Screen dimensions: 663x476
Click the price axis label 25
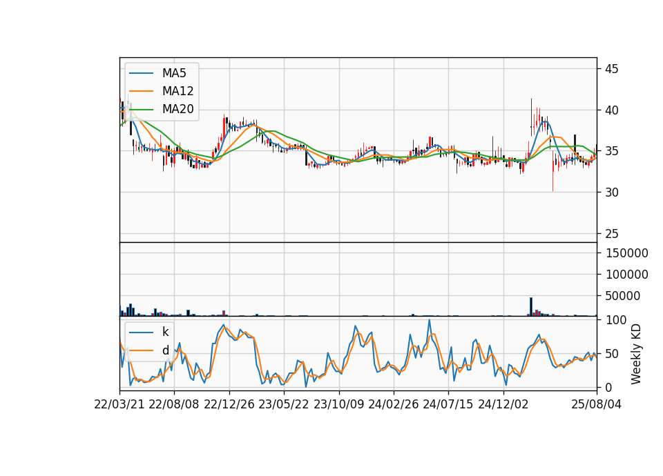tap(611, 234)
